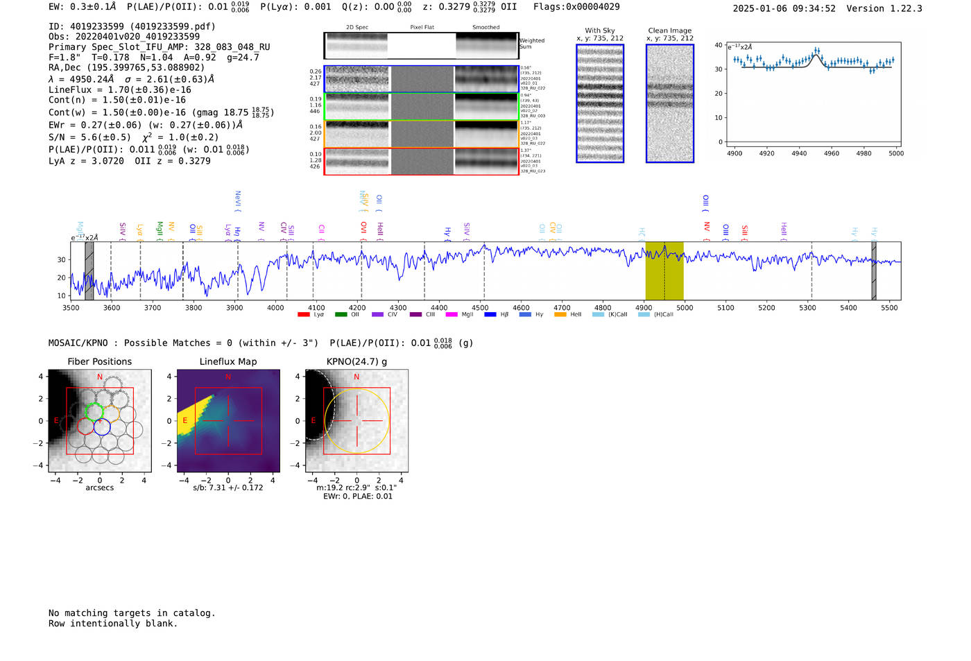Click the '328_RU_023' fiber label
The width and height of the screenshot is (971, 661).
tap(533, 171)
